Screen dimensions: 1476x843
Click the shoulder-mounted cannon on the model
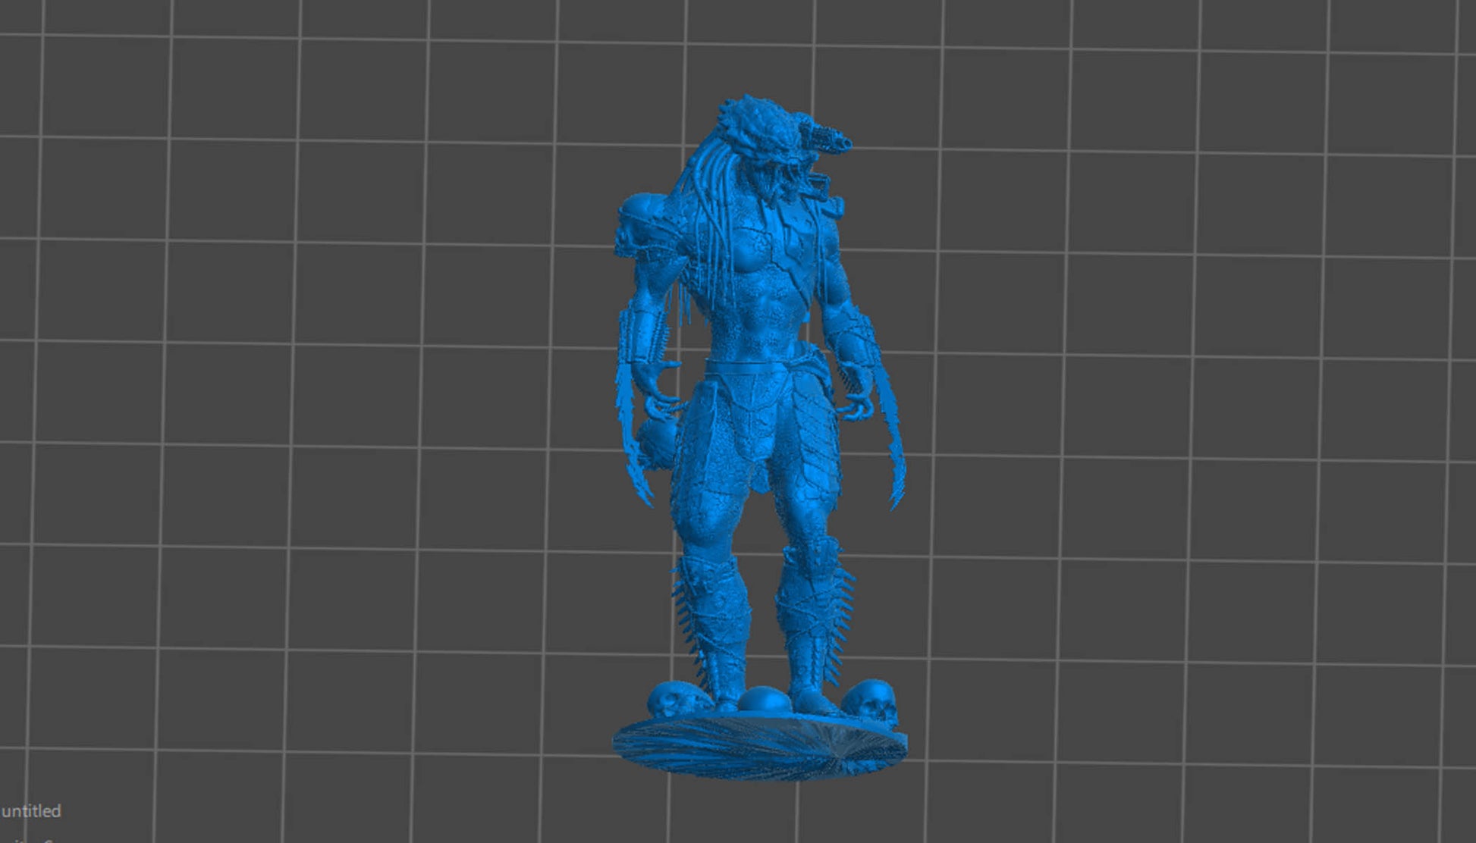click(828, 139)
